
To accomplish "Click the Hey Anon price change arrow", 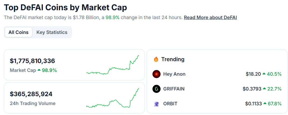I will click(x=264, y=74).
